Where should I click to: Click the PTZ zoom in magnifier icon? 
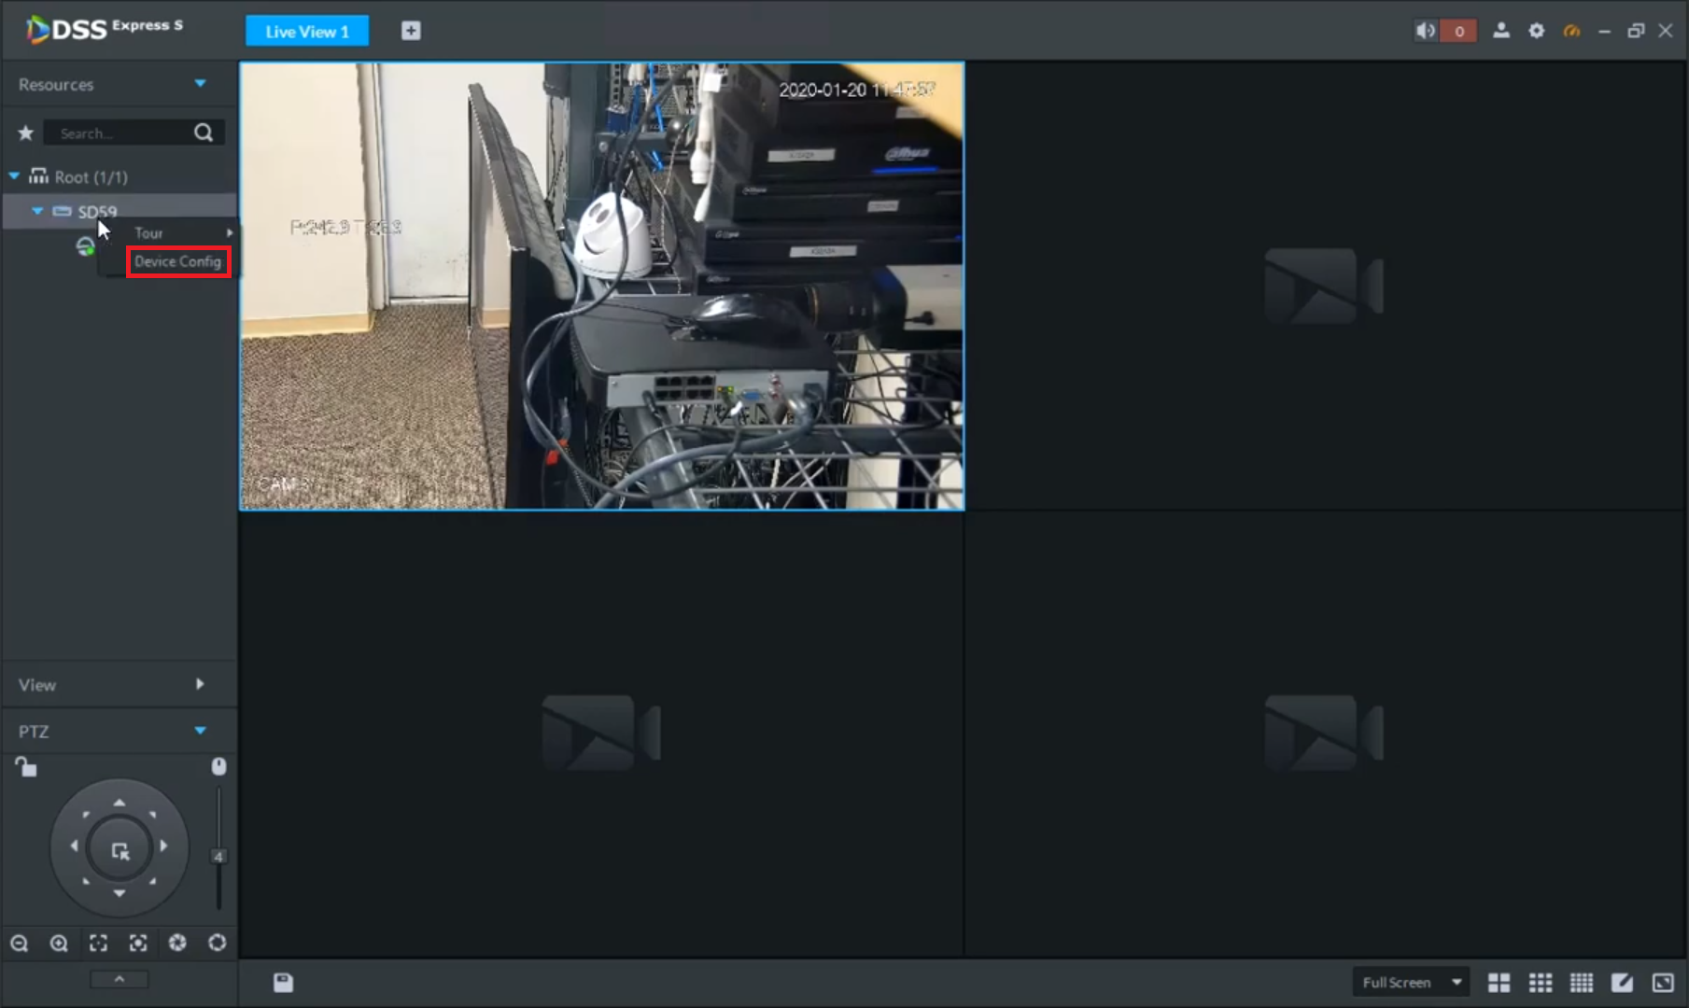(x=59, y=944)
